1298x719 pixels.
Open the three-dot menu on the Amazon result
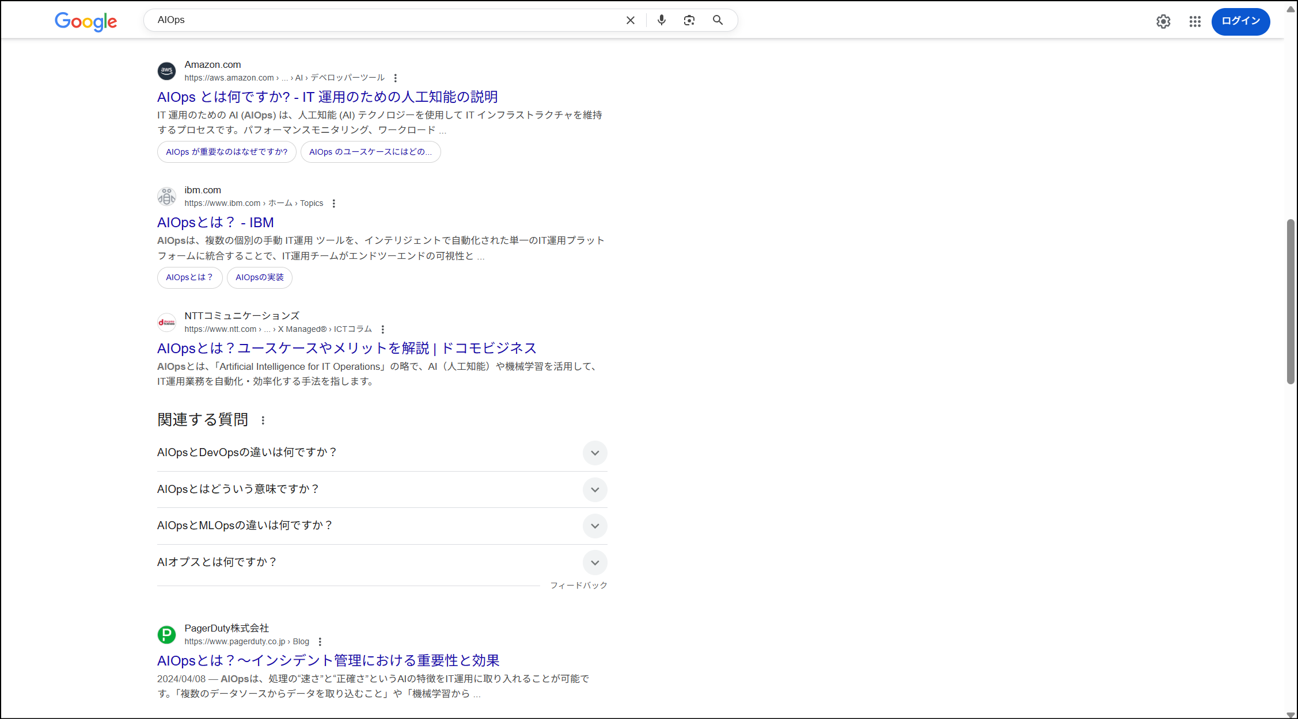396,77
